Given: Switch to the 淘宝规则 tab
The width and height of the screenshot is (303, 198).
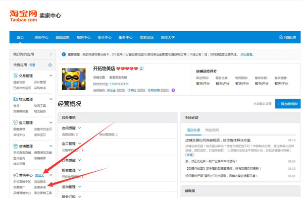Looking at the screenshot, I should click(x=212, y=130).
